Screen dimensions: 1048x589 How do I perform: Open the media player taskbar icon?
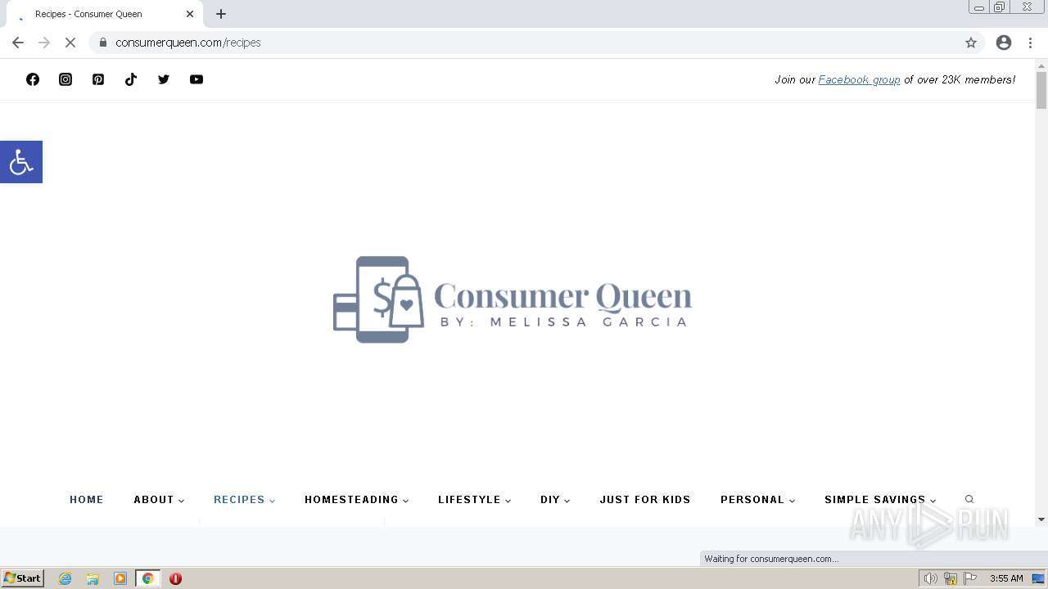coord(120,578)
